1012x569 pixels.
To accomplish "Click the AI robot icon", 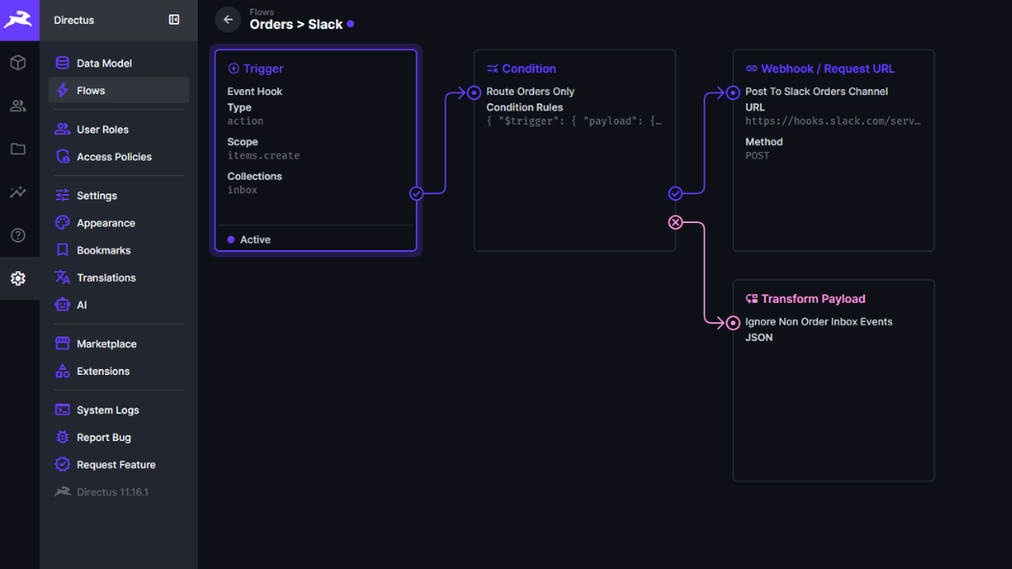I will pos(62,305).
